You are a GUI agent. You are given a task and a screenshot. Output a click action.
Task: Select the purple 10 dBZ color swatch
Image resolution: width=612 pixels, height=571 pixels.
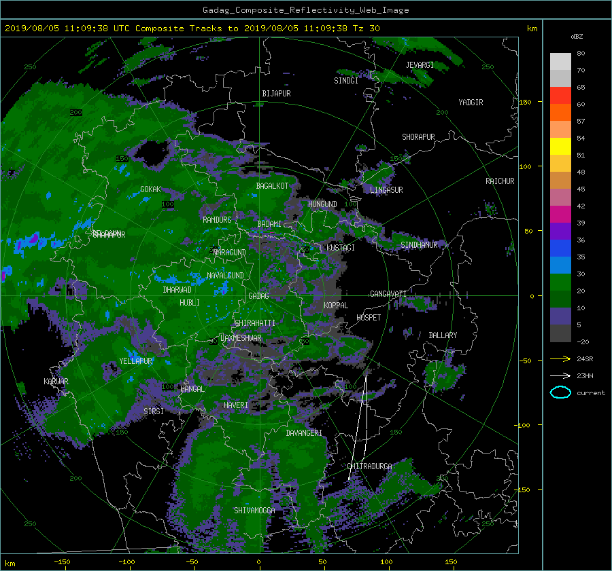[560, 316]
